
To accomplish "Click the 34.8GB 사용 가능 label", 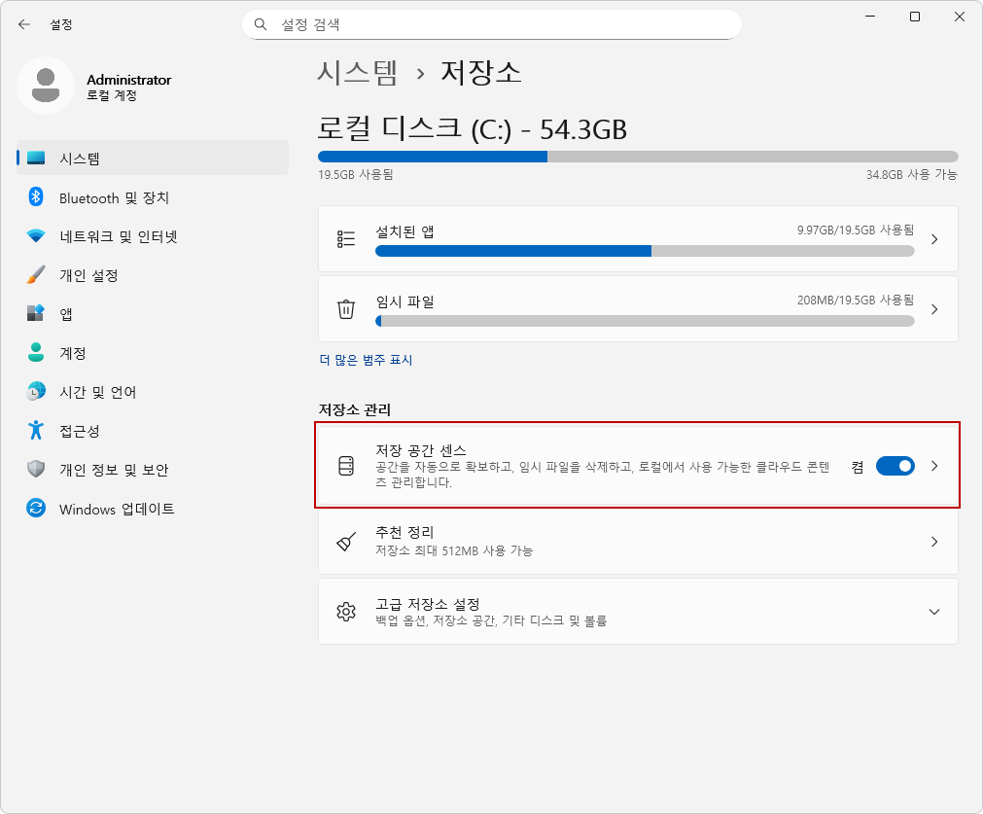I will (911, 174).
